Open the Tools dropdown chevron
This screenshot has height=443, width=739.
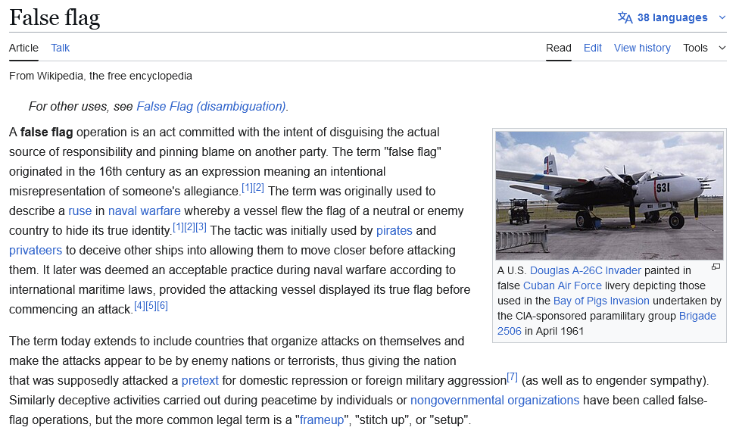(x=722, y=48)
